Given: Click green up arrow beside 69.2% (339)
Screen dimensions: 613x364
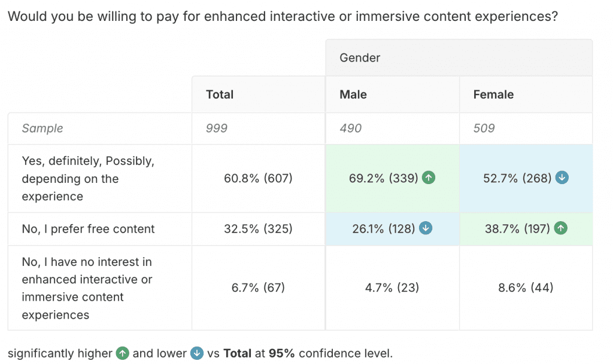Looking at the screenshot, I should tap(428, 178).
